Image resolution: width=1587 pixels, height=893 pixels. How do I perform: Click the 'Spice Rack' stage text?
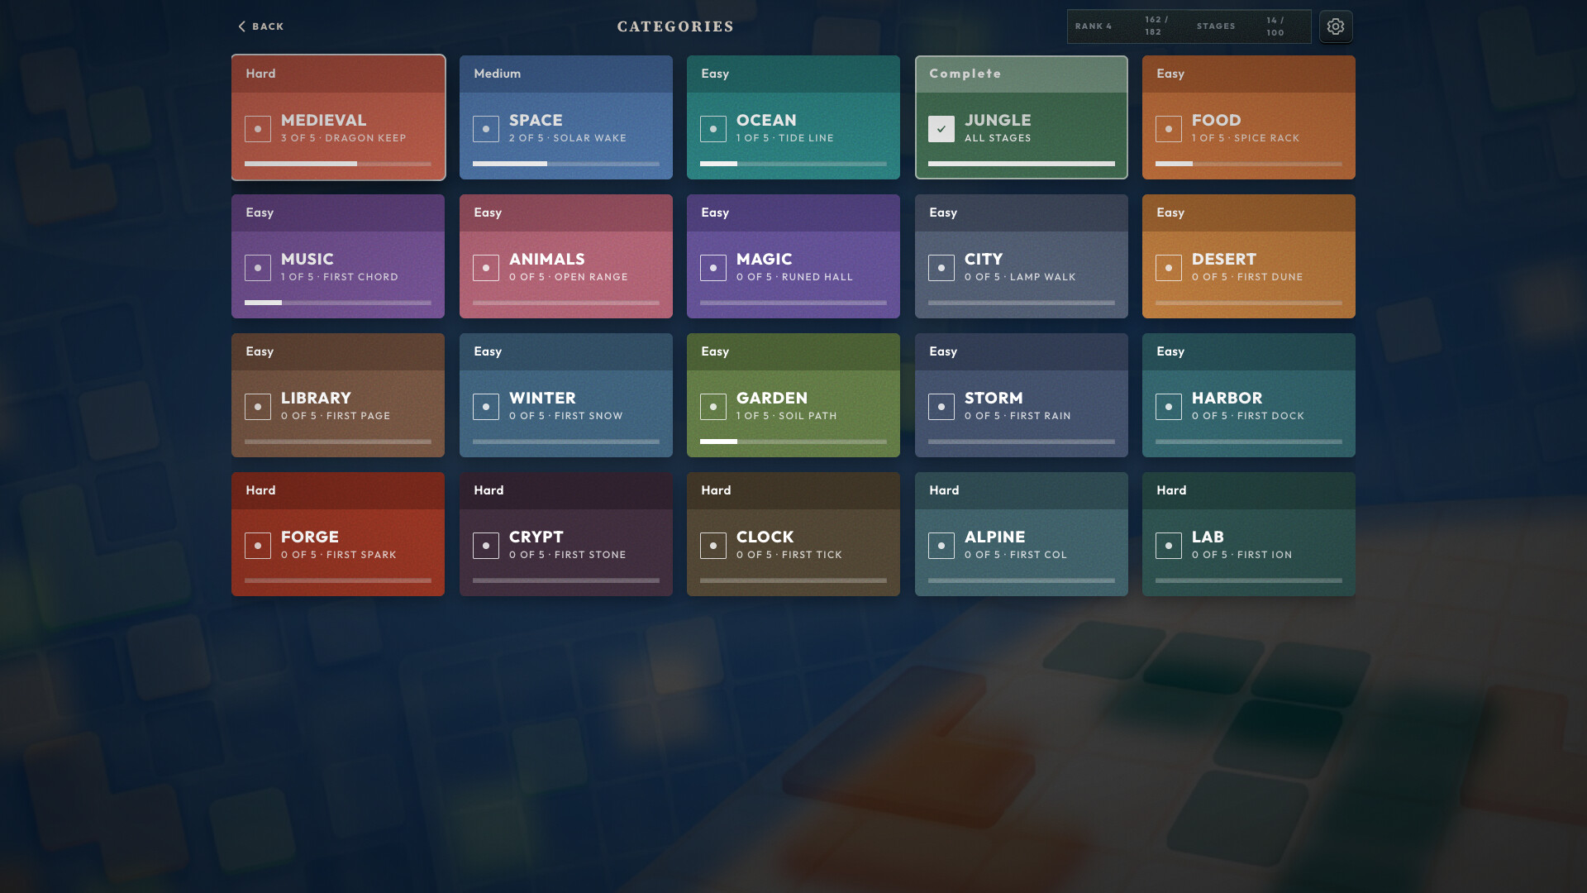[x=1266, y=138]
